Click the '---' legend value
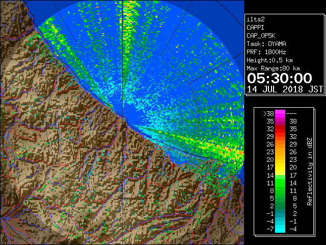Screen dimensions: 326x245 [x=291, y=114]
